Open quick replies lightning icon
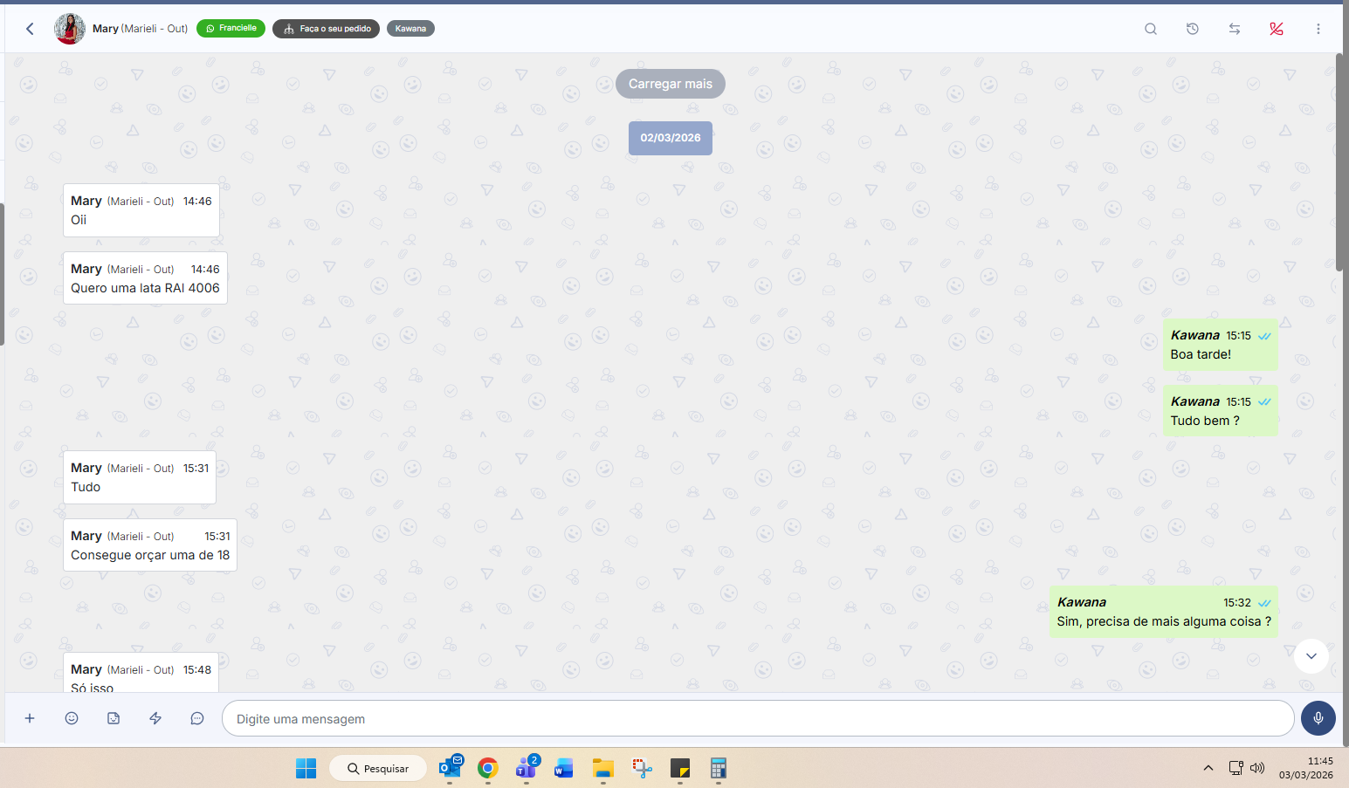Viewport: 1349px width, 788px height. (155, 718)
